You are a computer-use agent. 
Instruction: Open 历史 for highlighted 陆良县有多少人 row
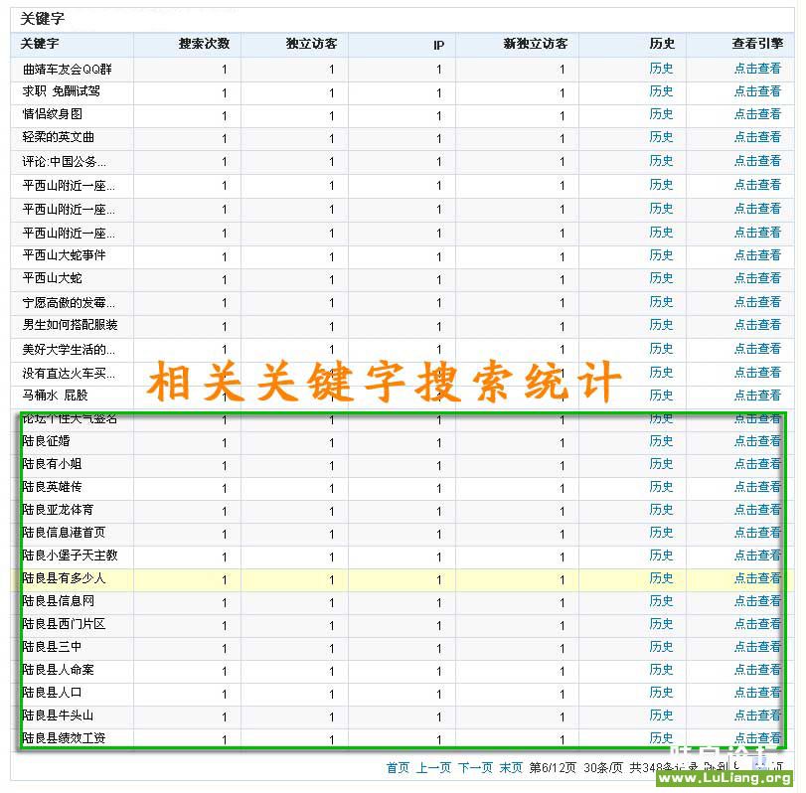point(661,578)
